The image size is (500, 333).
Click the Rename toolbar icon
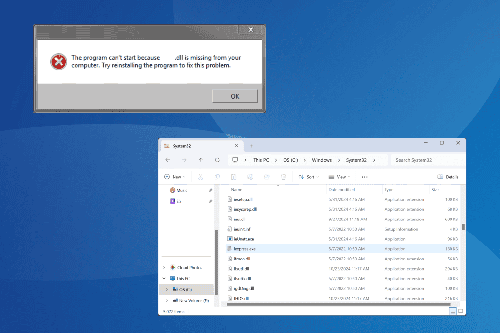(x=250, y=177)
